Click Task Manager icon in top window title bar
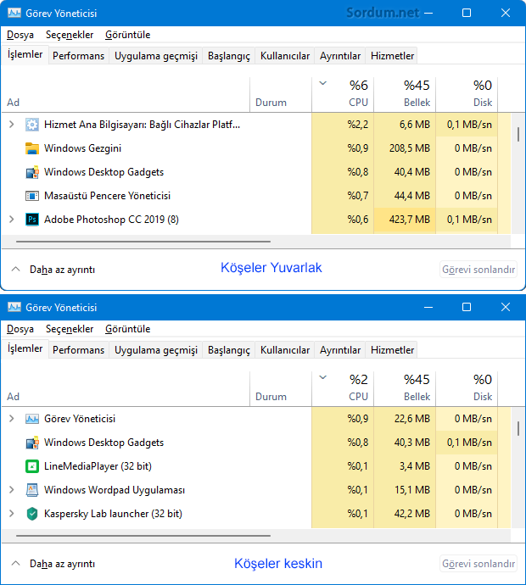526x585 pixels. coord(14,13)
